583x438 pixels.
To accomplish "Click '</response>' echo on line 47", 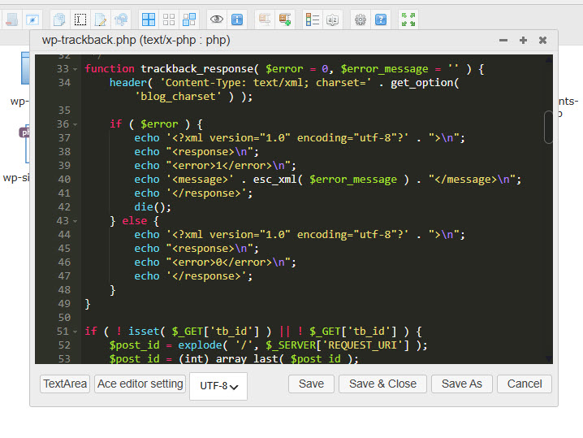I will 194,276.
